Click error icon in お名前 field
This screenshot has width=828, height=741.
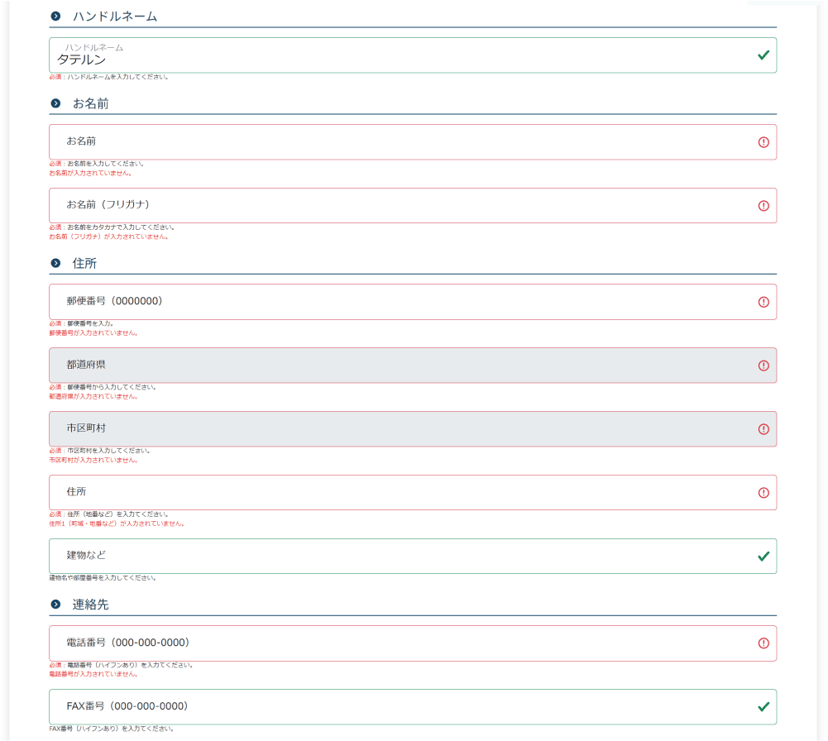pyautogui.click(x=763, y=142)
